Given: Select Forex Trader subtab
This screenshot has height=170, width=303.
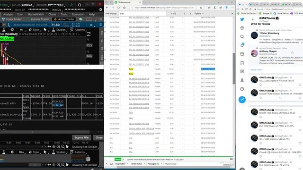Looking at the screenshot, I should [12, 19].
